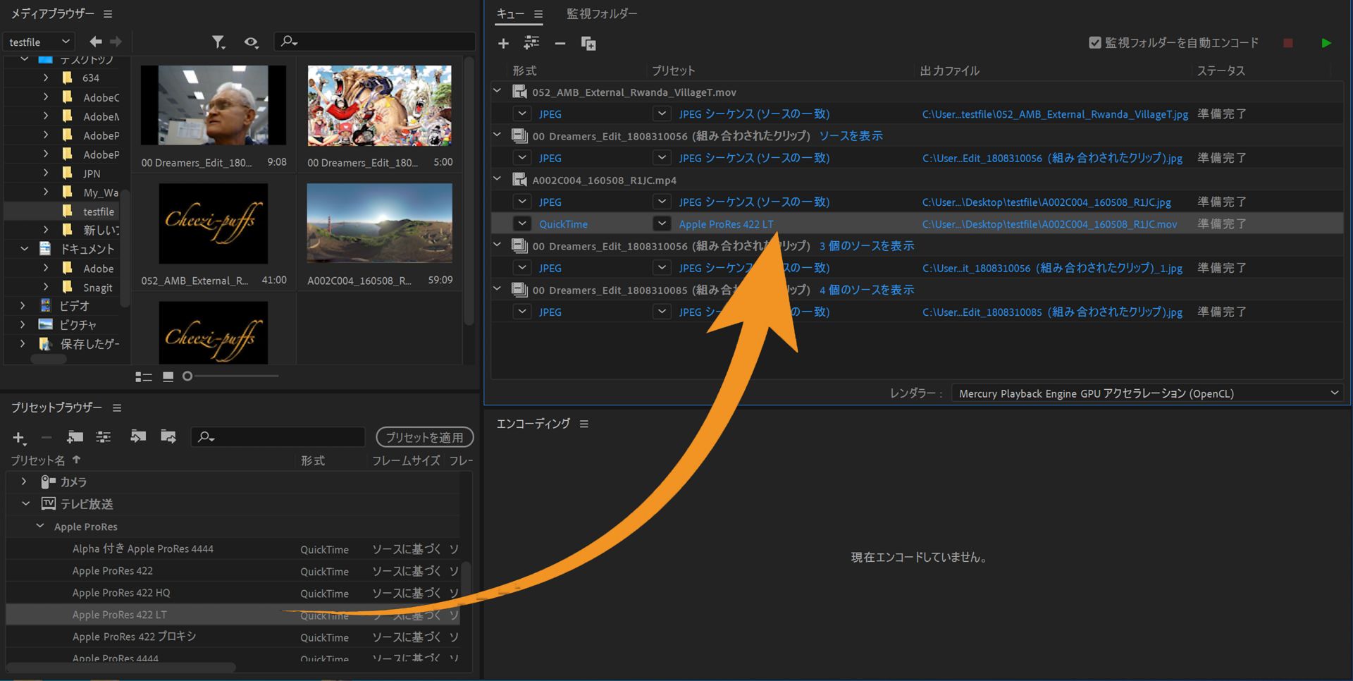1353x681 pixels.
Task: Click the import preset icon
Action: click(138, 437)
